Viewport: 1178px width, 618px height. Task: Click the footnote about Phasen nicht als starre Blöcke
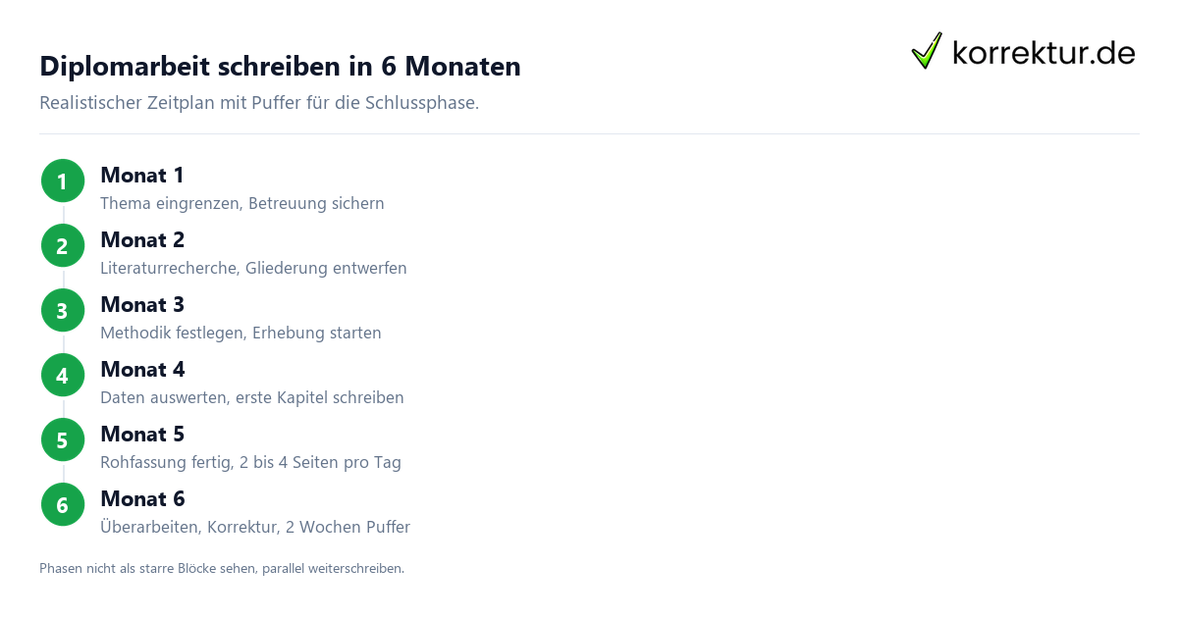[x=222, y=568]
